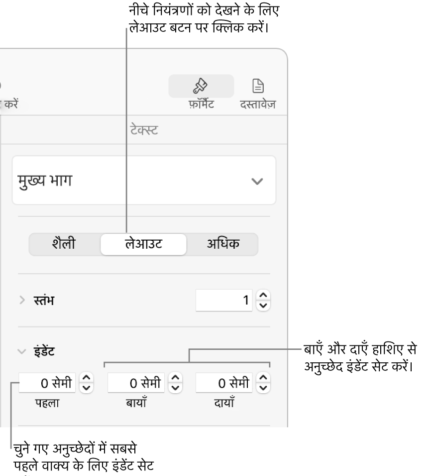Open the दस्तावेज़ (Document) sidebar
Viewport: 433px width, 476px height.
(258, 93)
